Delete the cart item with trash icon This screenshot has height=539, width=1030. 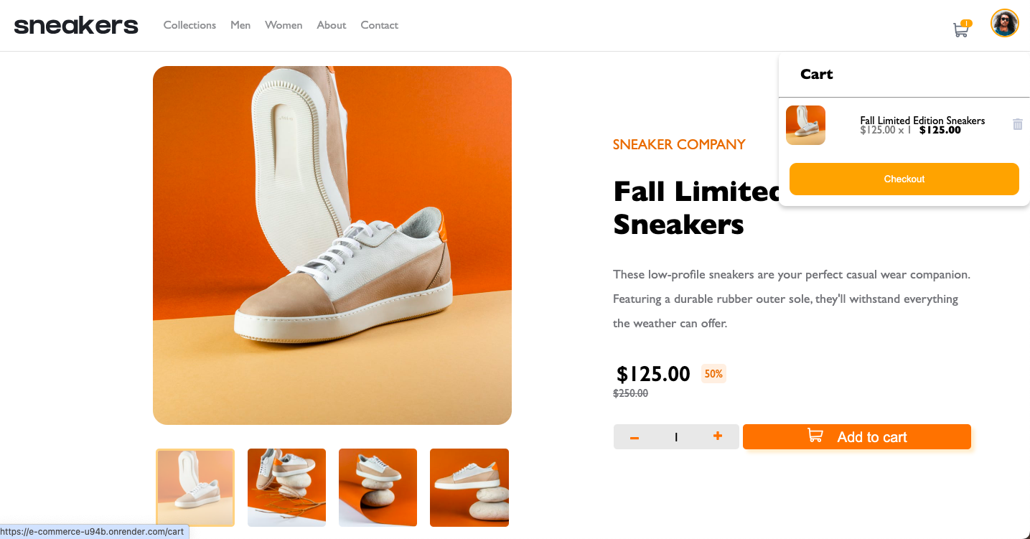1017,124
